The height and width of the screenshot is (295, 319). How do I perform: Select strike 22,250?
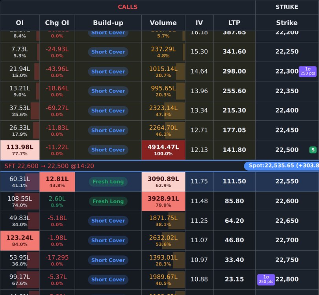[287, 52]
